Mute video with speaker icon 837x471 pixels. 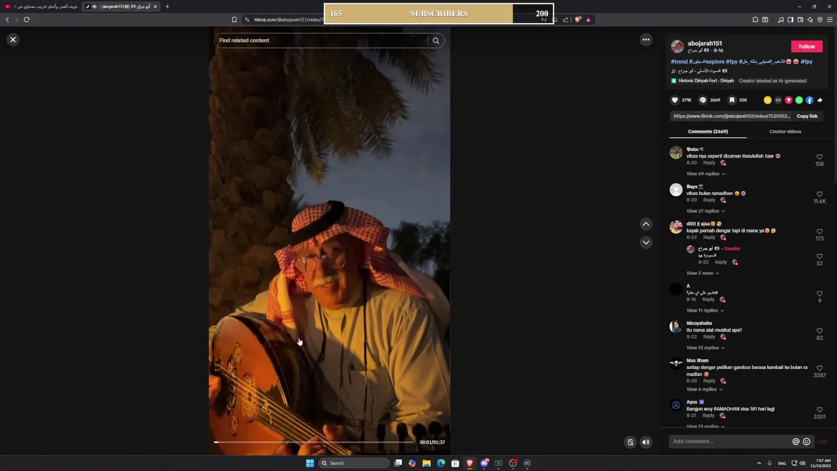645,442
